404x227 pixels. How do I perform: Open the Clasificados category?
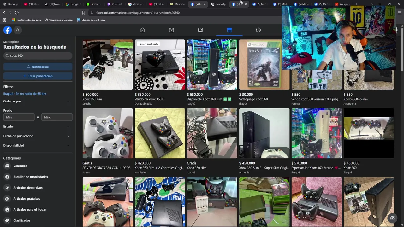38,220
